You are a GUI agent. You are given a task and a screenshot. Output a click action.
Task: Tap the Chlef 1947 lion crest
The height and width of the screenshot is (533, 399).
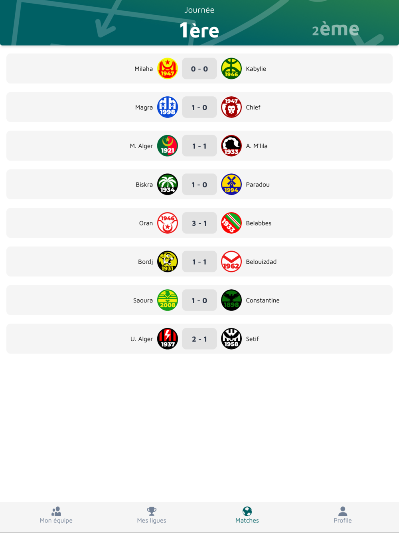231,107
